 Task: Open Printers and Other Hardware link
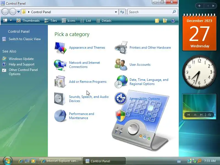[150, 48]
